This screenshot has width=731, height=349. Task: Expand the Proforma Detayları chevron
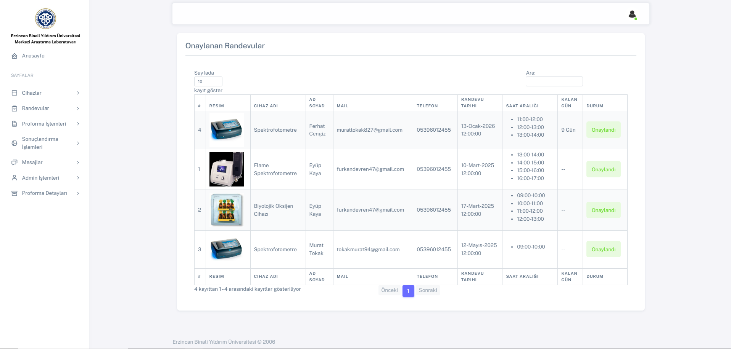[78, 193]
